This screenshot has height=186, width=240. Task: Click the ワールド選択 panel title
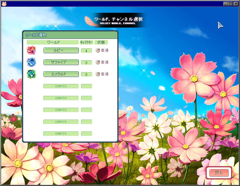pos(36,35)
